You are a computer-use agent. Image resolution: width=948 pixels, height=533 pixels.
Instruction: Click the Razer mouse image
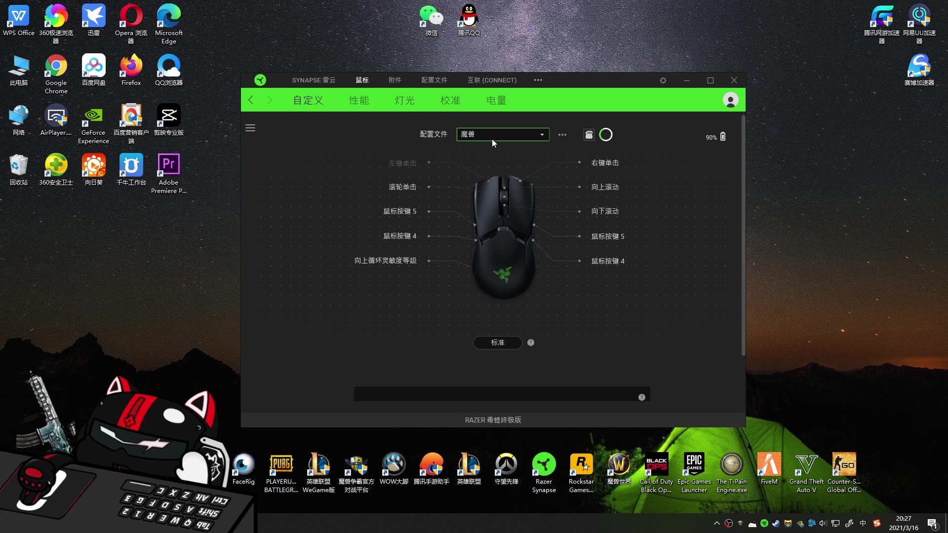[x=504, y=237]
